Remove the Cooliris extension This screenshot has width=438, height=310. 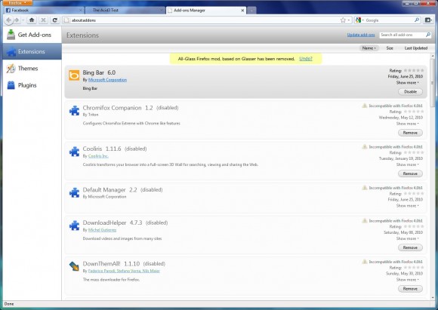pos(410,173)
